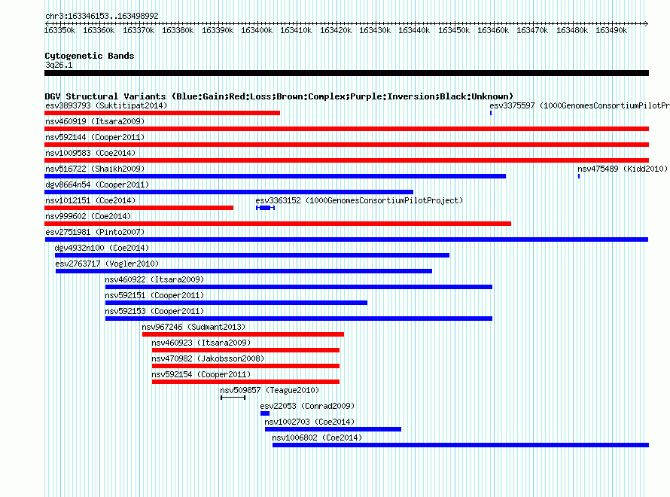
Task: Open the nsv460919 (Itsara2009) variant label
Action: click(x=95, y=121)
